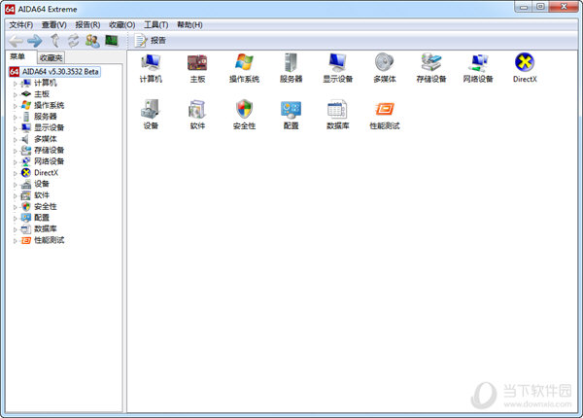
Task: Expand the DirectX tree node
Action: 15,173
